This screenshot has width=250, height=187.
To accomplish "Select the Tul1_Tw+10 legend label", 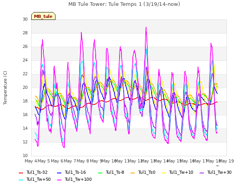I will click(x=181, y=172).
